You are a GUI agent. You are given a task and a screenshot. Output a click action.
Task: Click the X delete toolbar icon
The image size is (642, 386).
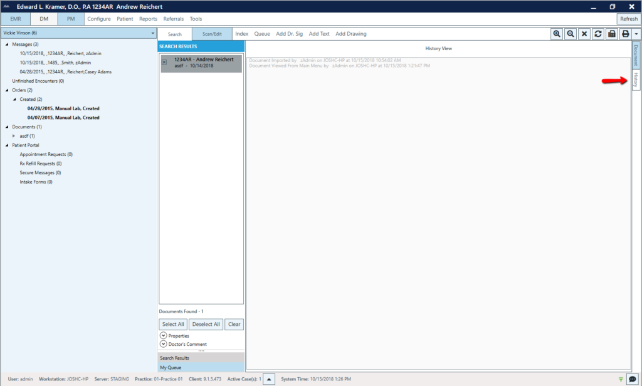coord(584,34)
